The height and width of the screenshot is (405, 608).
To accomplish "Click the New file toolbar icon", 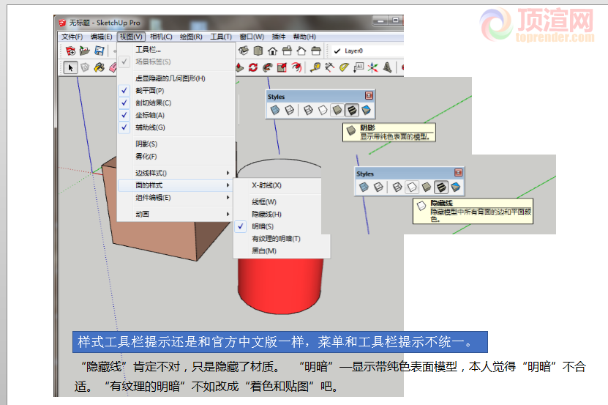I will 70,51.
